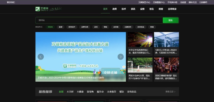The width and height of the screenshot is (214, 102).
Task: Select 品牌电商 hot search tag
Action: pos(85,27)
